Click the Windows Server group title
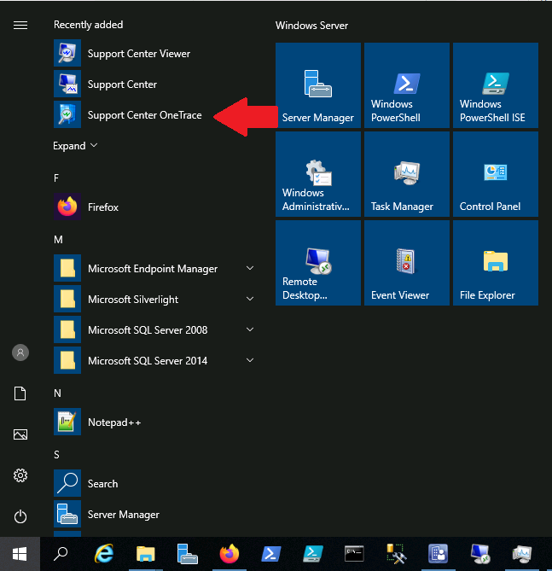 311,26
